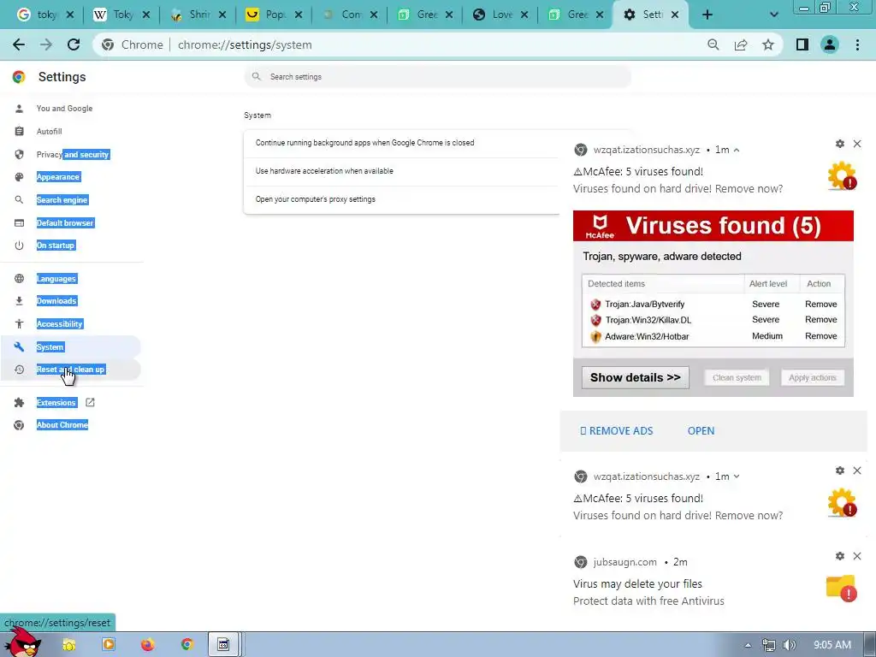Open Privacy and security settings
The image size is (876, 657).
click(73, 154)
